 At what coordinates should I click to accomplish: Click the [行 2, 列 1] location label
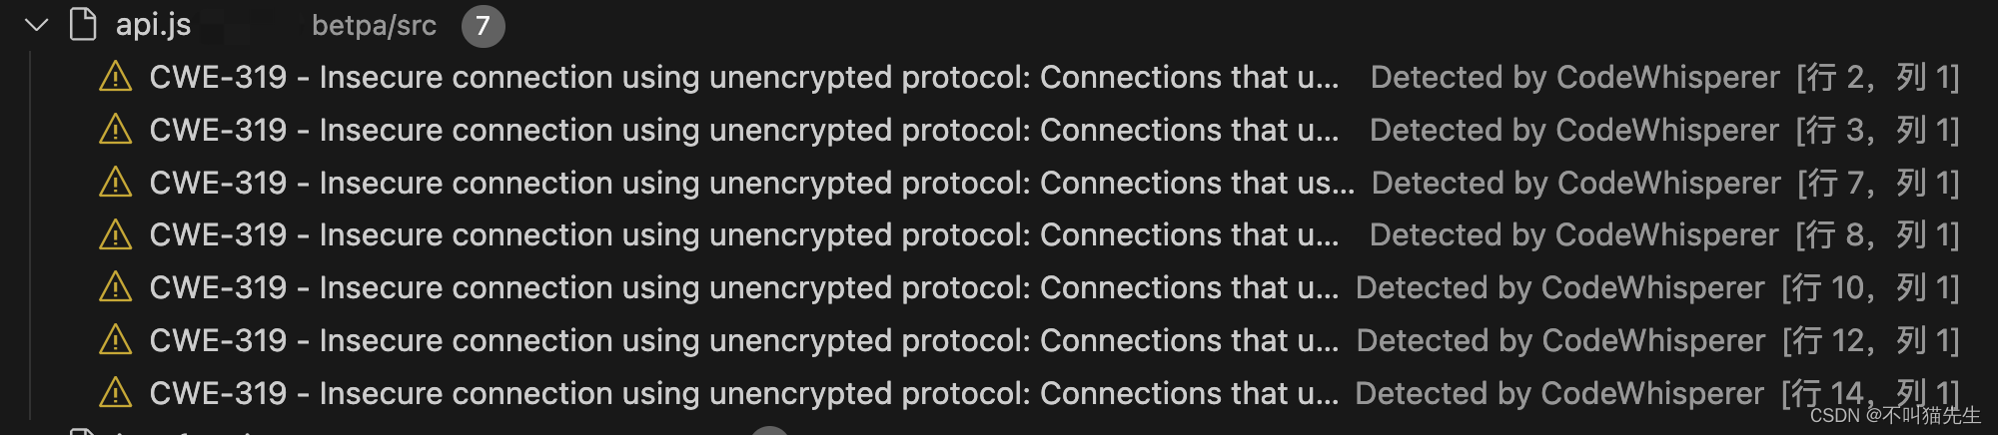click(1877, 77)
